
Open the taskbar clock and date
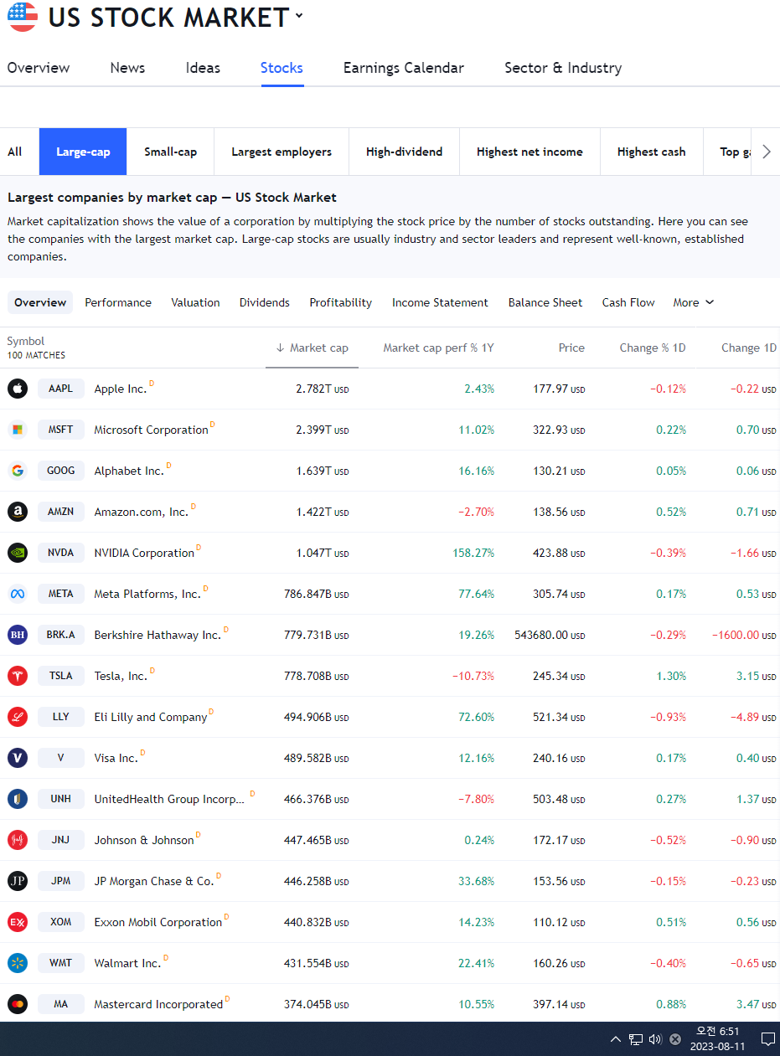(x=718, y=1039)
